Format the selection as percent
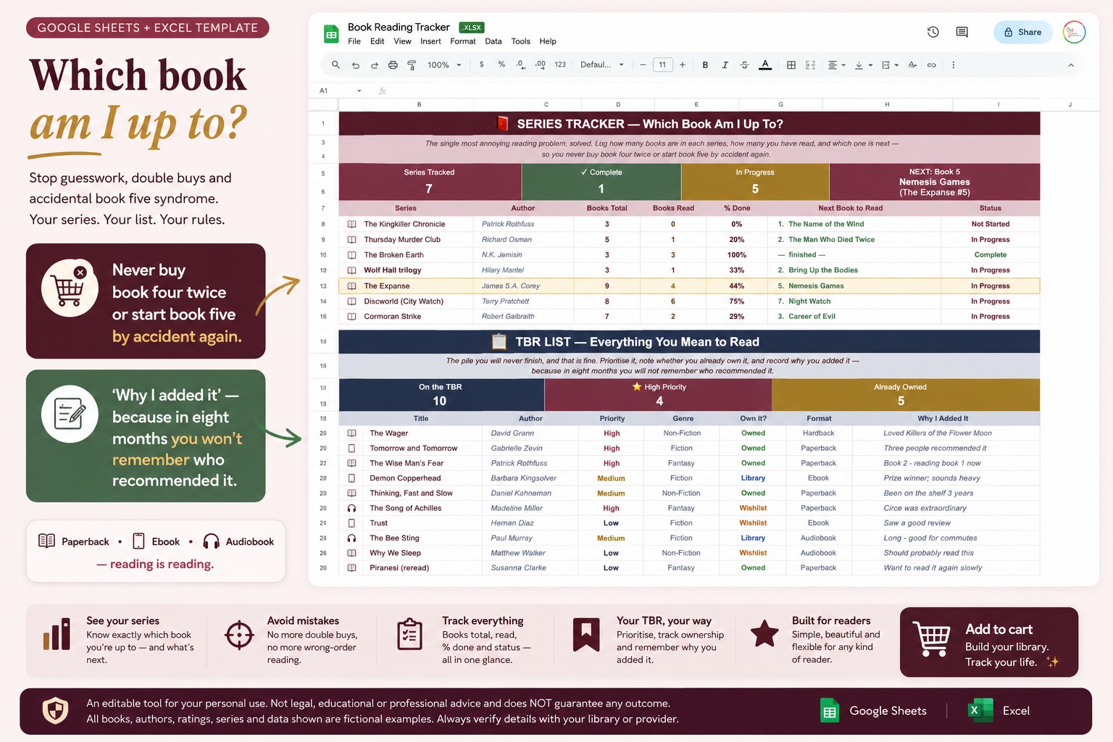The width and height of the screenshot is (1113, 742). point(501,64)
